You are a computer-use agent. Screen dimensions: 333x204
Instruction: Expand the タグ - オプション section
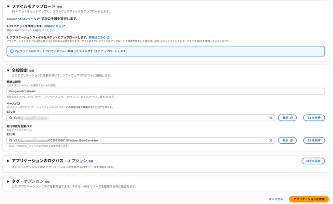[8, 181]
